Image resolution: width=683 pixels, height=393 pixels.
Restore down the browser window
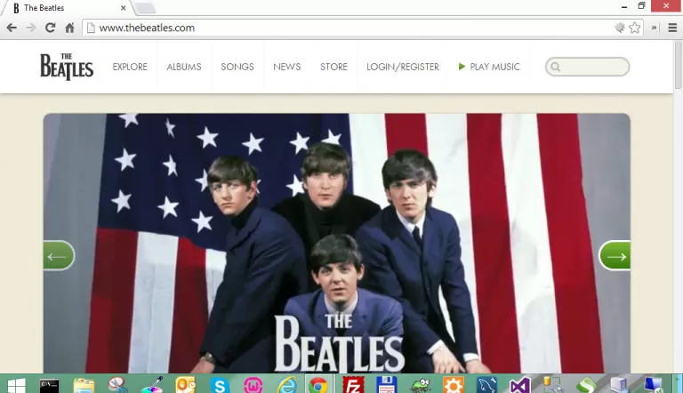click(x=641, y=6)
